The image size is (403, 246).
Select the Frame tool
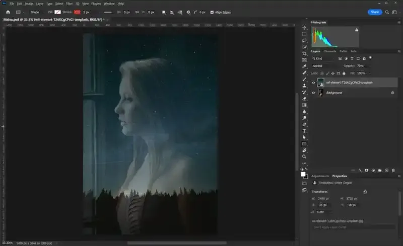point(304,60)
